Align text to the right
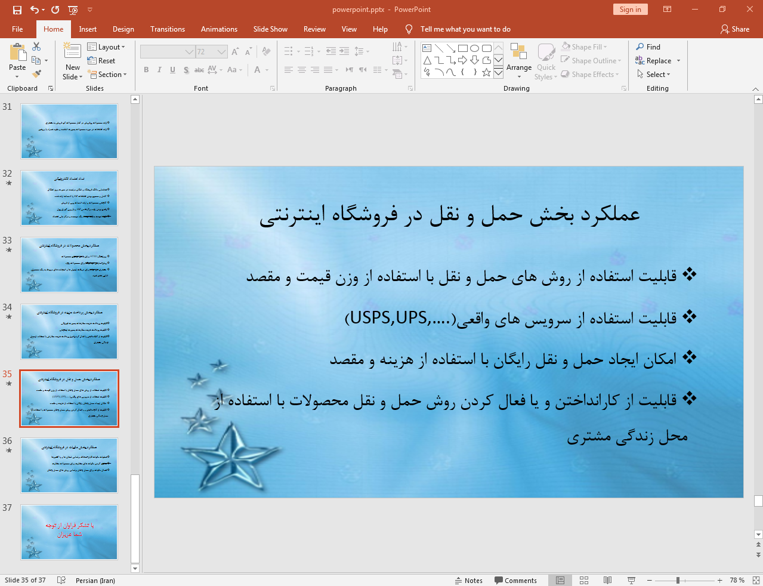Screen dimensions: 763x586 click(315, 70)
